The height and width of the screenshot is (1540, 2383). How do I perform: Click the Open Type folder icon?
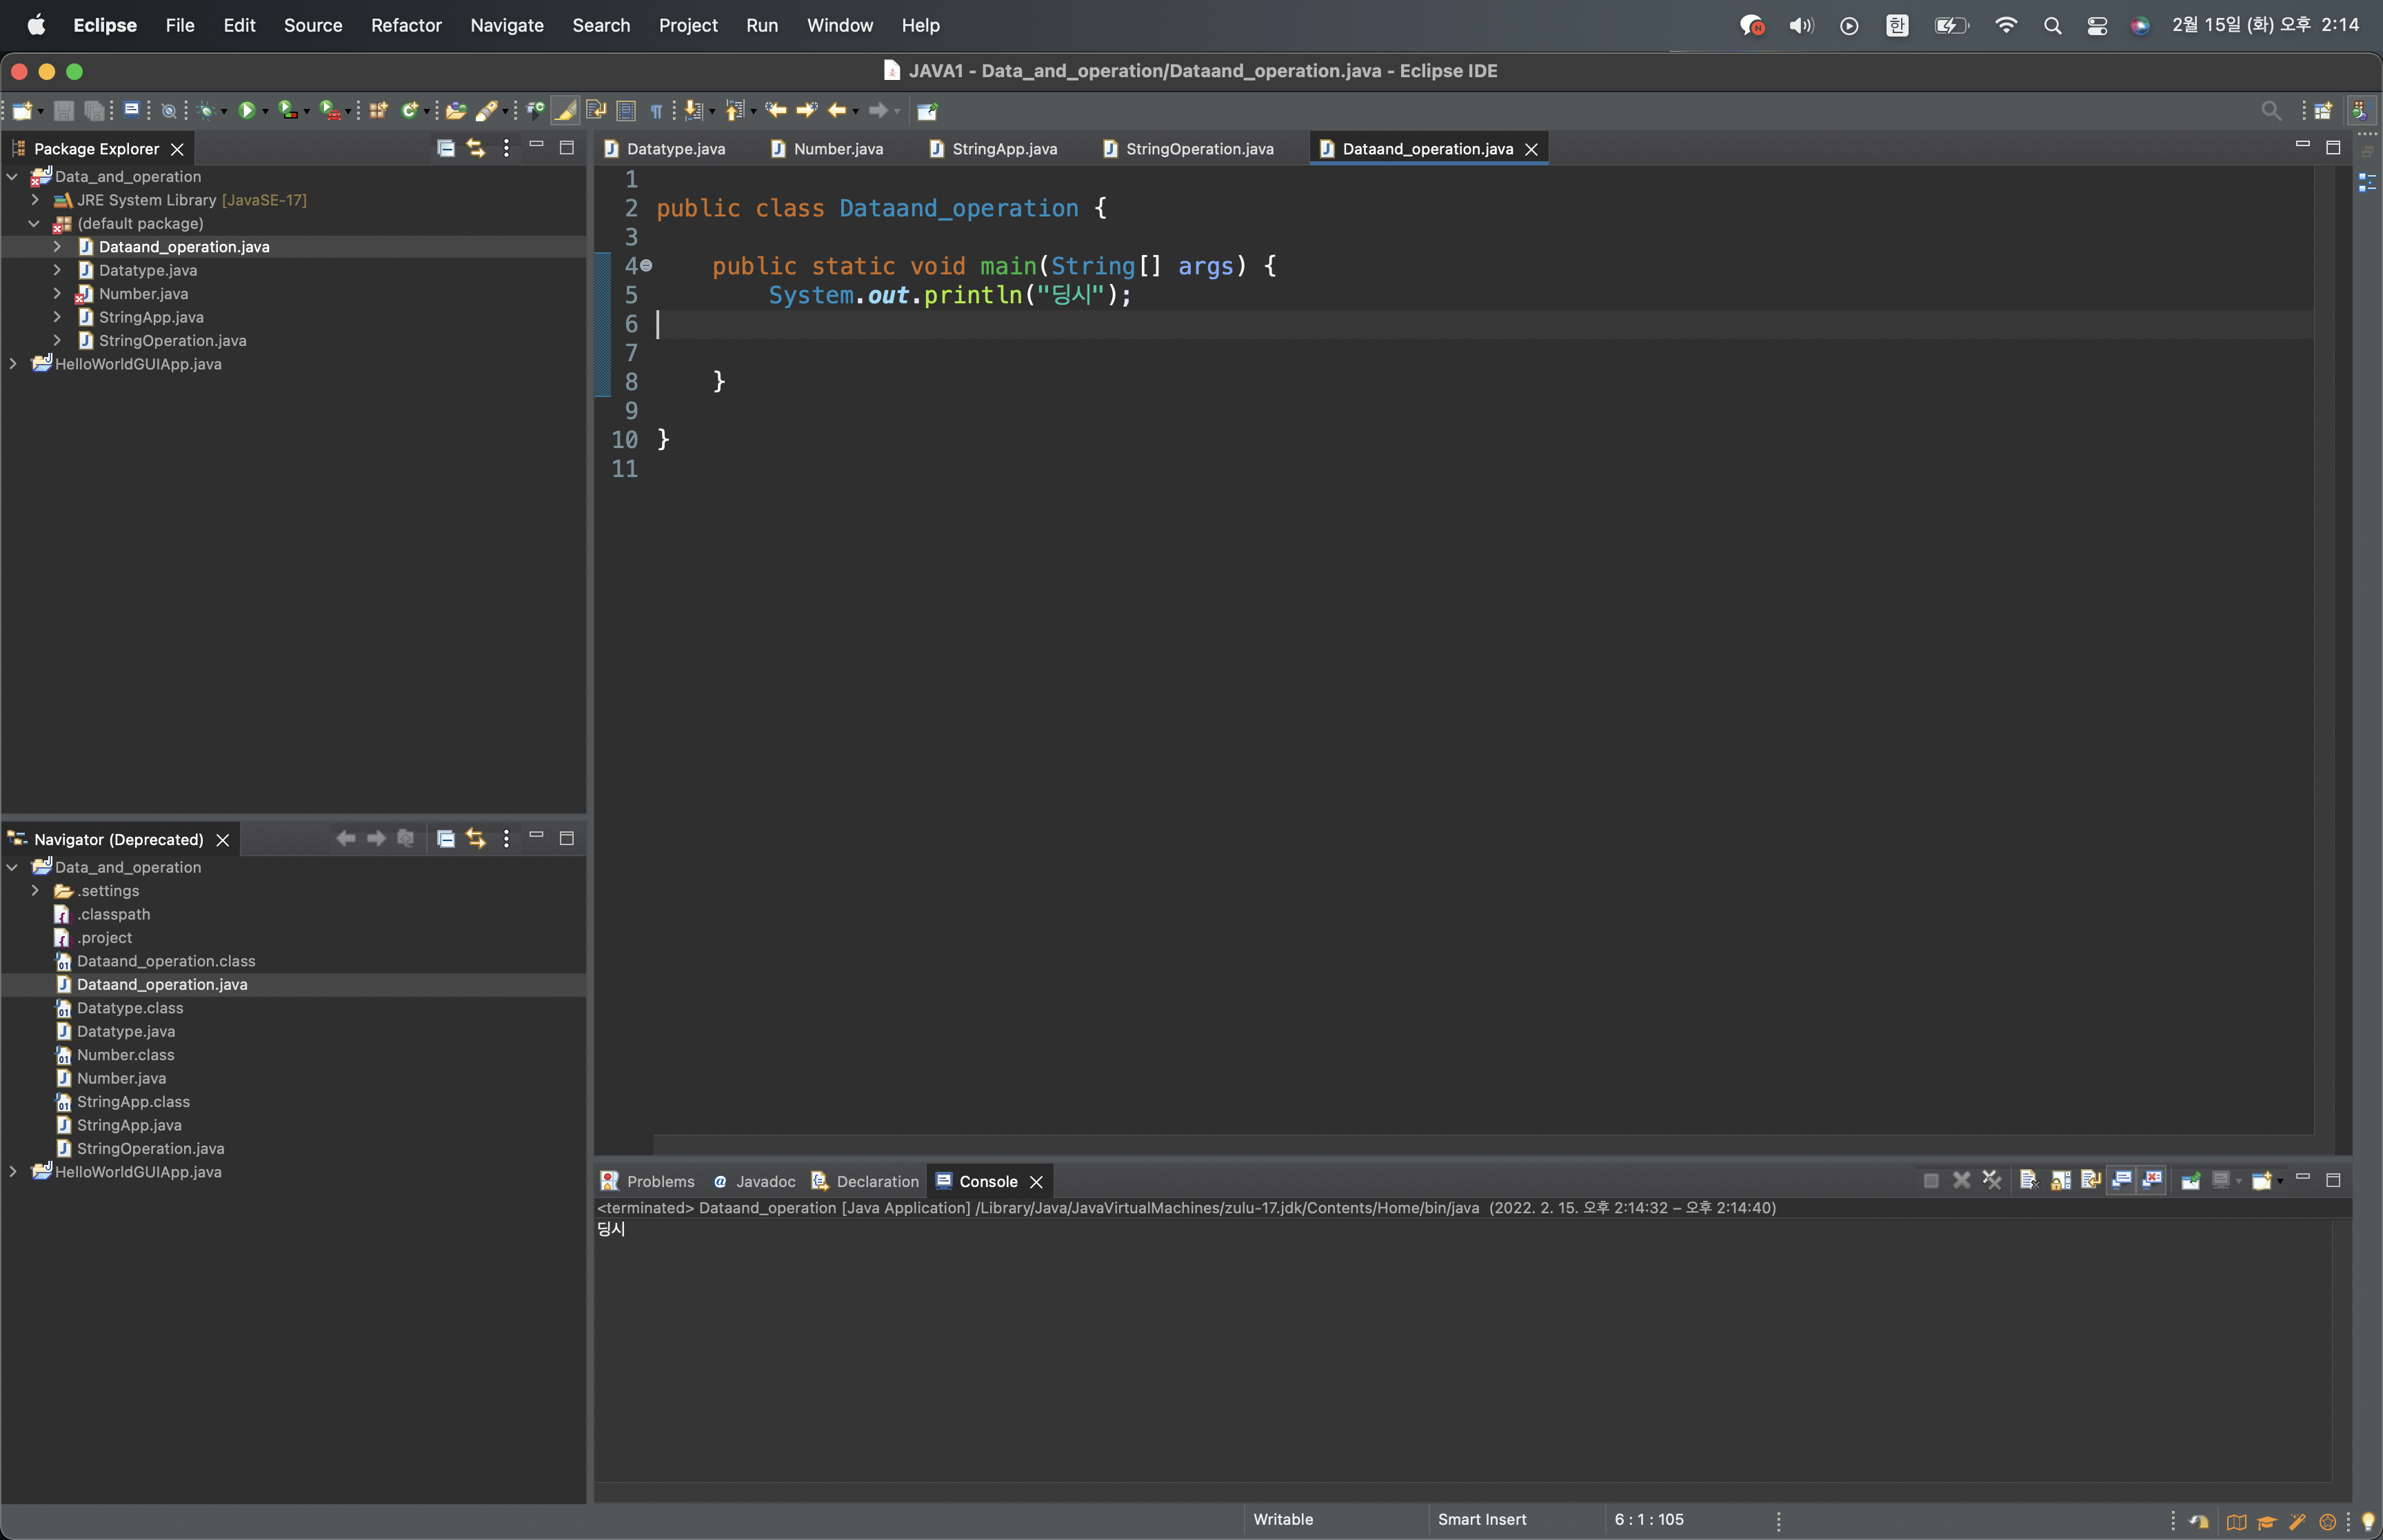455,110
